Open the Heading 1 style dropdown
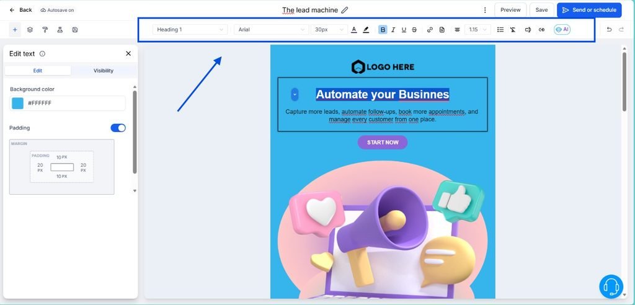635x305 pixels. [190, 30]
